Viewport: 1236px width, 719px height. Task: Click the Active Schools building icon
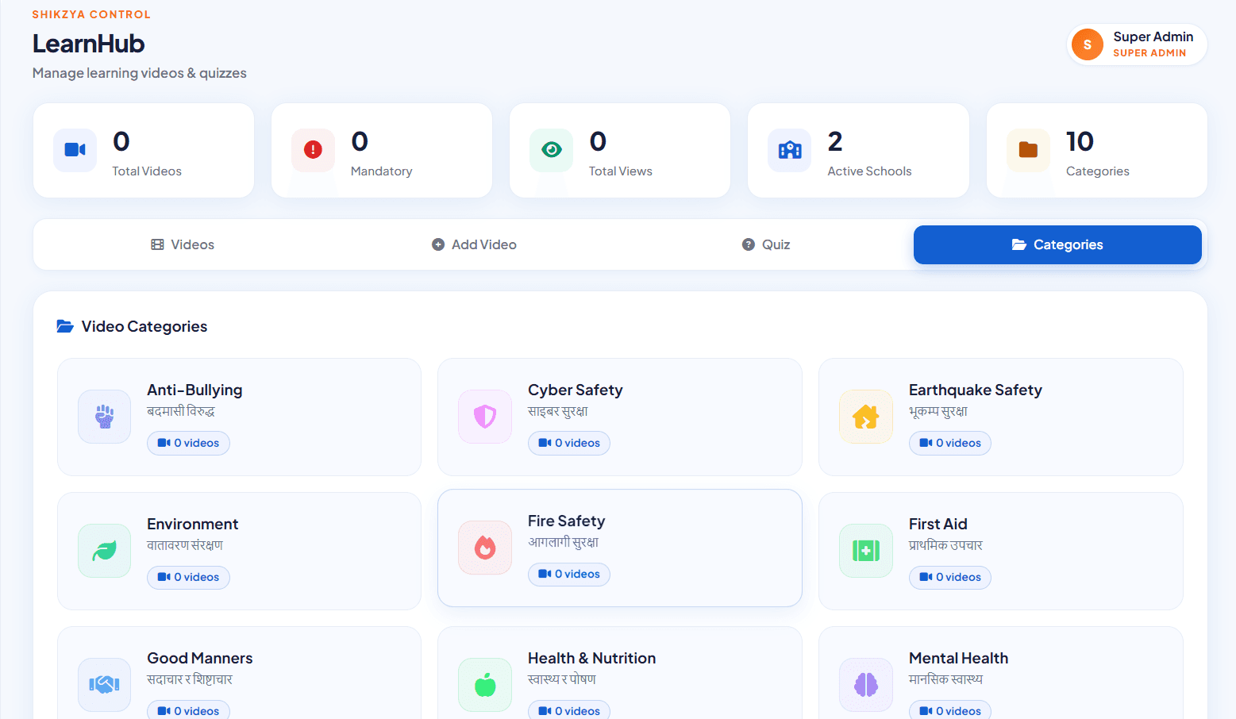tap(789, 150)
